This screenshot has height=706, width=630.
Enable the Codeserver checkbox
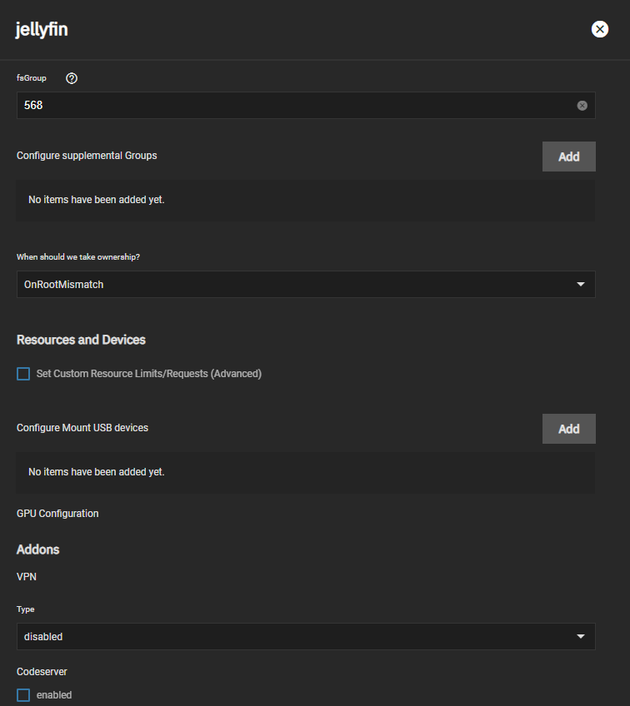23,694
